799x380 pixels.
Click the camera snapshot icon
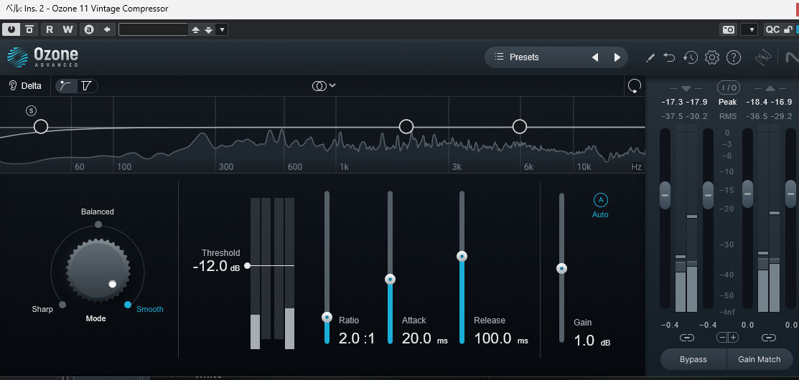pos(729,29)
